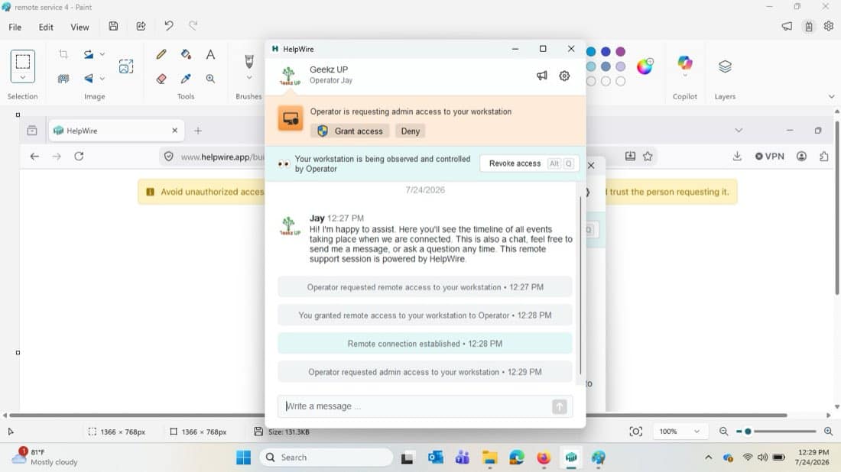Screen dimensions: 841x472
Task: Open the Edit menu
Action: coord(46,27)
